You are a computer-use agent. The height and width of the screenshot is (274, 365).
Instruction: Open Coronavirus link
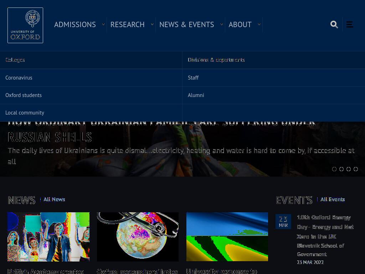pos(19,77)
